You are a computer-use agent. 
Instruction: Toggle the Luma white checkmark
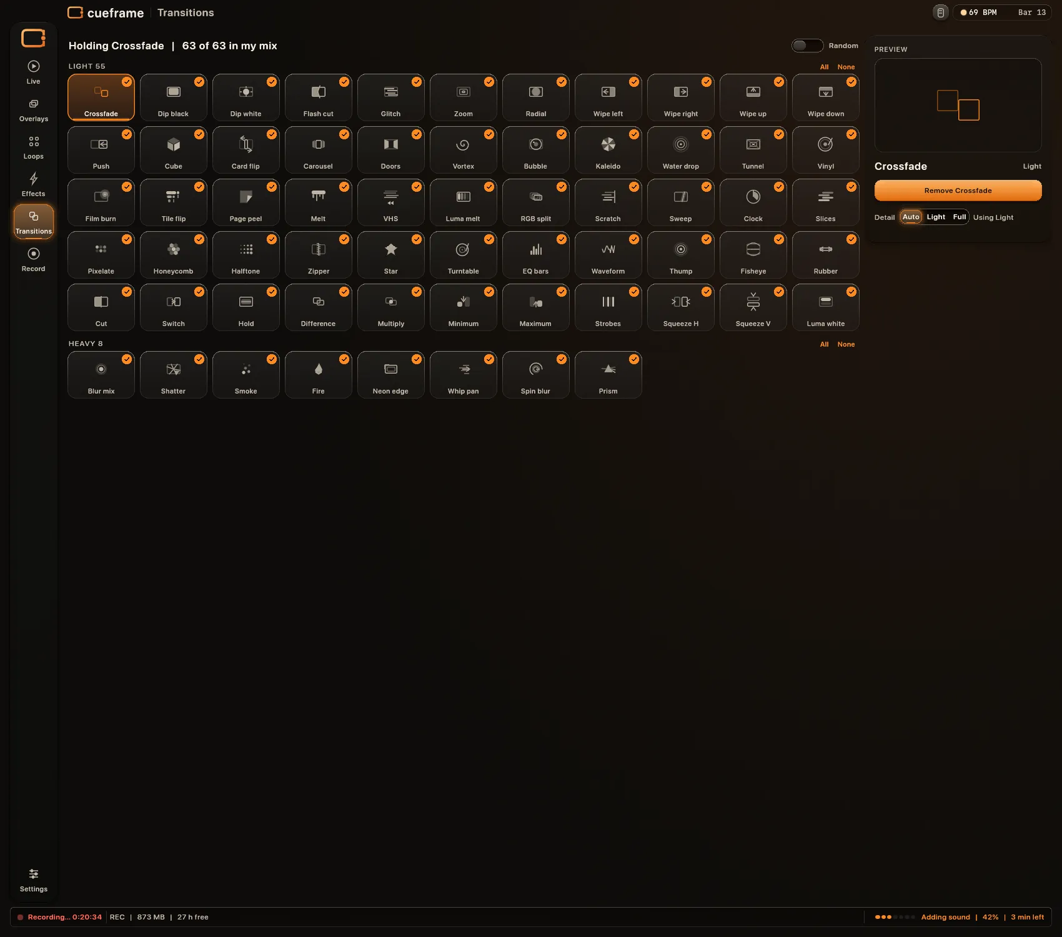(851, 292)
